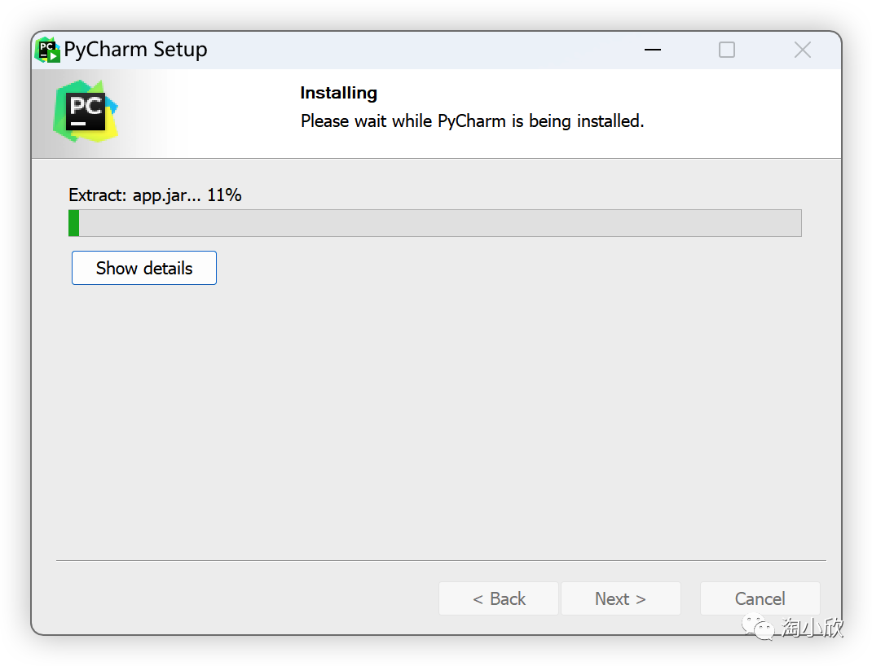Click the "Installing" heading
The image size is (872, 666).
338,93
